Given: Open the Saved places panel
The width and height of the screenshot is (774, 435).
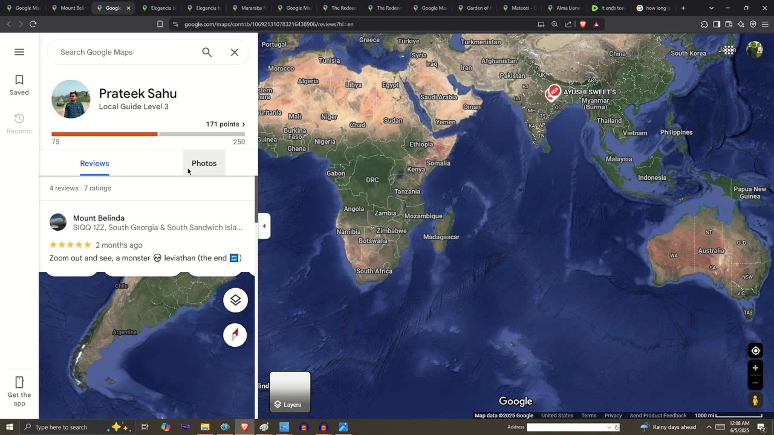Looking at the screenshot, I should pos(19,85).
